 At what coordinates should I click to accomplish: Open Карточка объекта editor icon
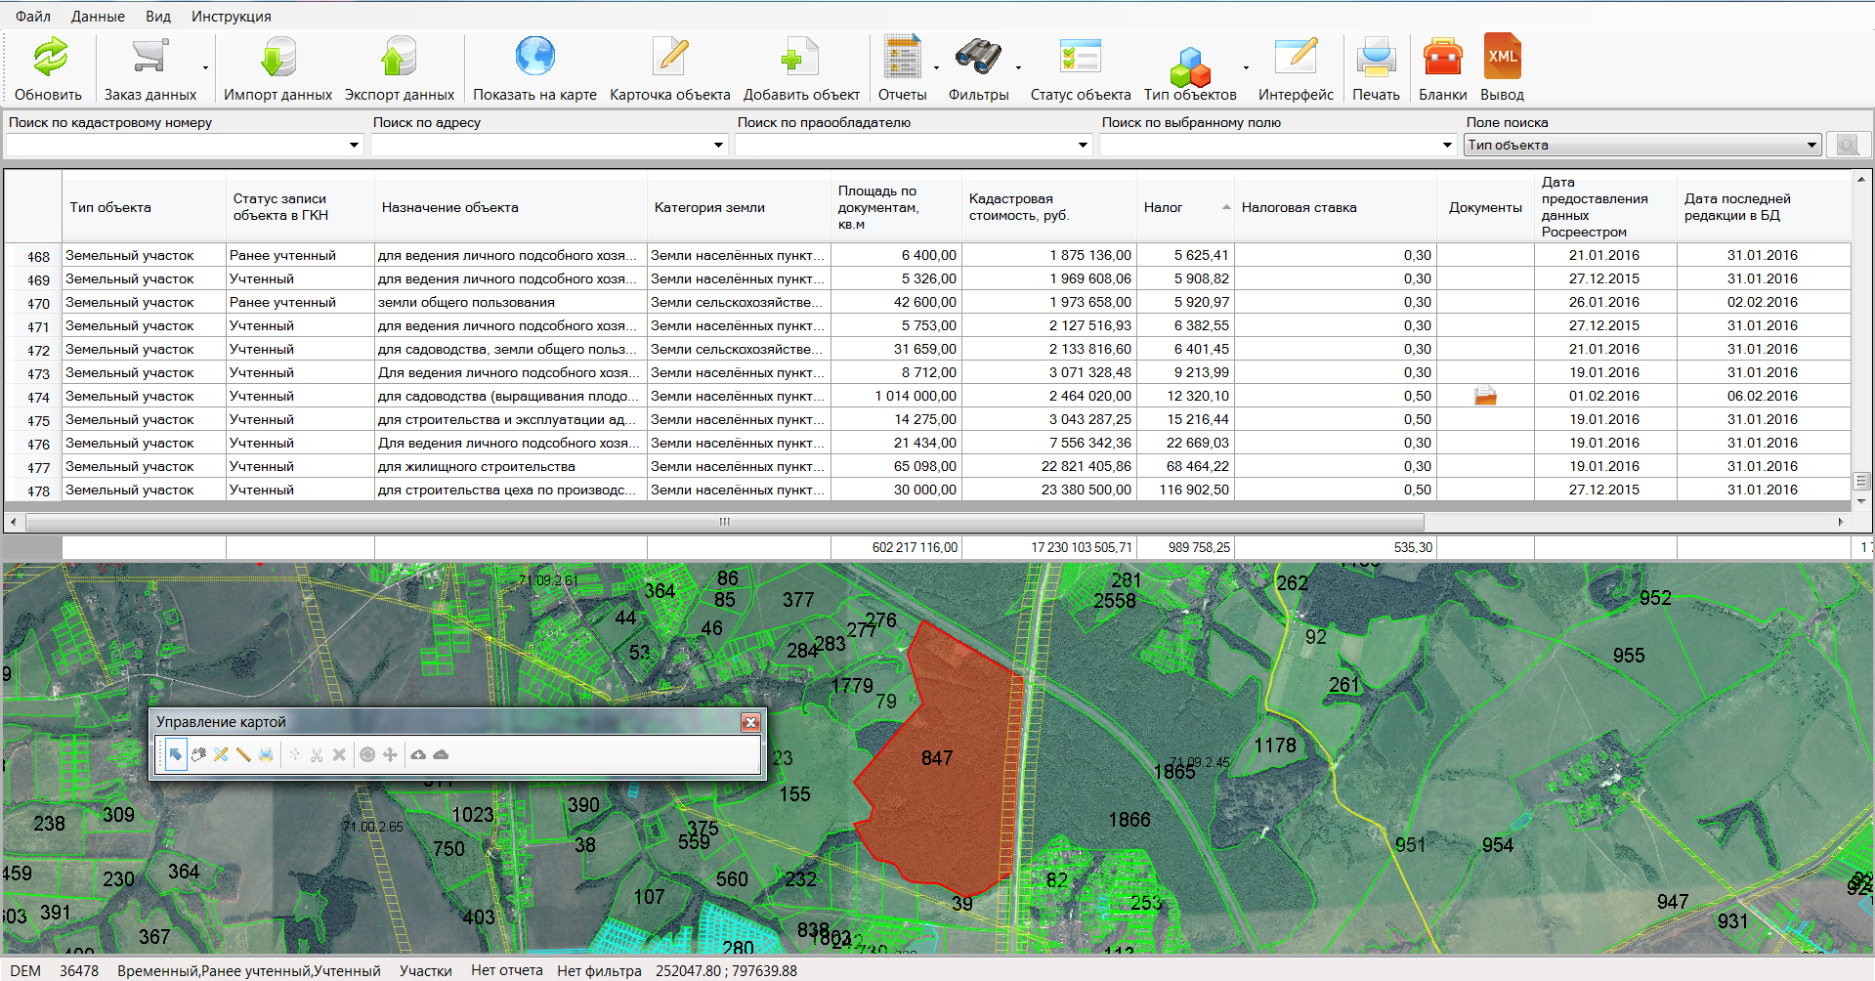point(670,58)
